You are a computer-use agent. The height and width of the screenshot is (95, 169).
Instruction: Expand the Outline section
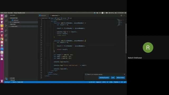[23, 78]
